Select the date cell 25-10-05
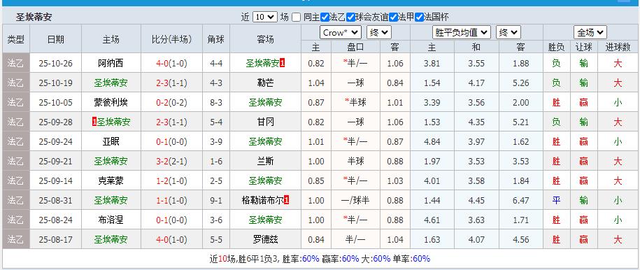Screen dimensions: 640x270 pos(55,103)
